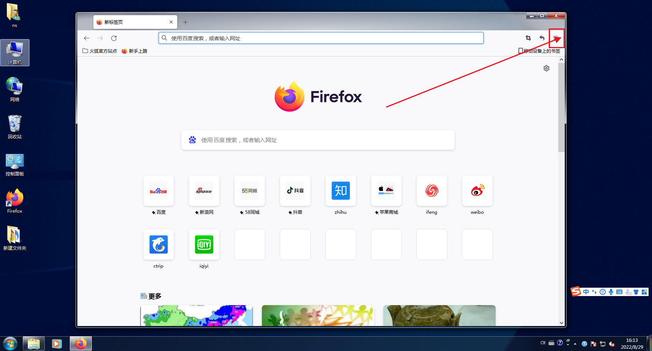Image resolution: width=652 pixels, height=351 pixels.
Task: Select the 网络 desktop icon
Action: coord(15,89)
